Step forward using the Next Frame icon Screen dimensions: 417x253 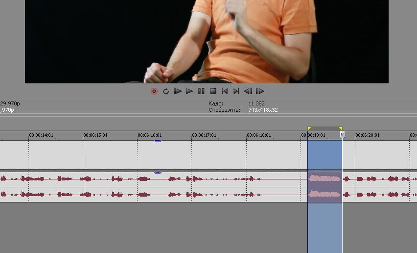[x=260, y=91]
